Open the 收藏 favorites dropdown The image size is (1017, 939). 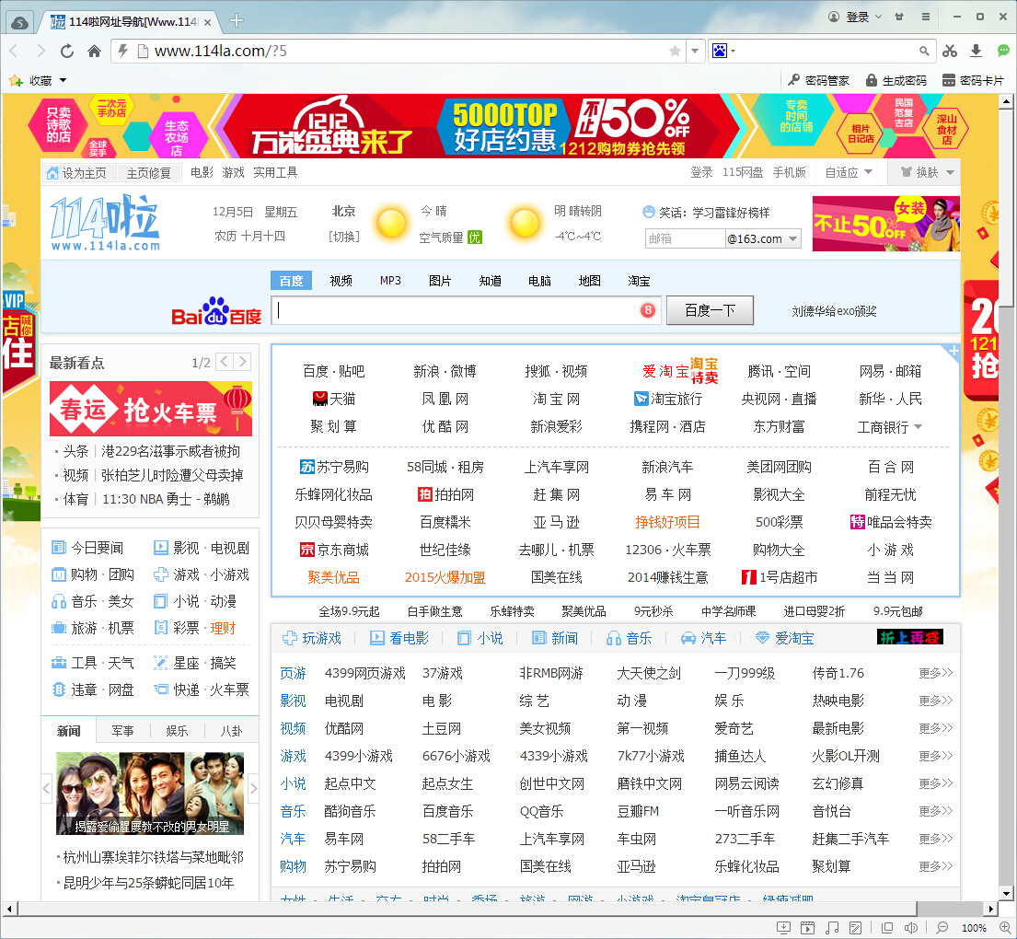coord(63,81)
